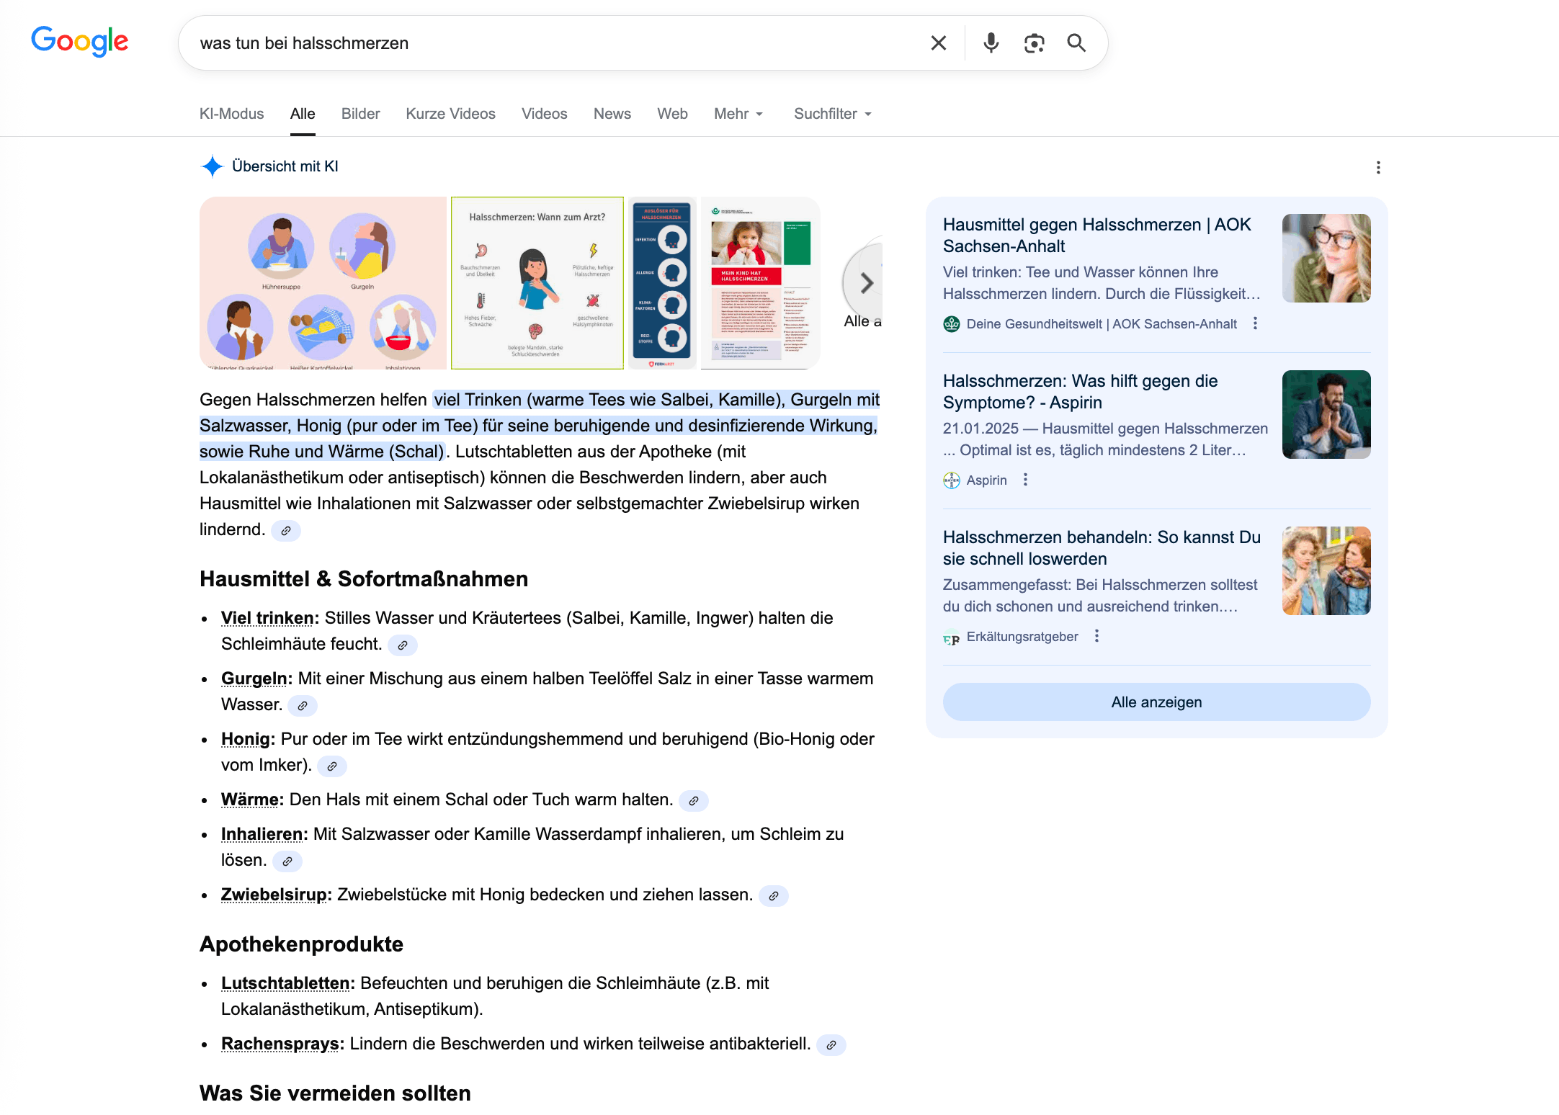Switch to the News tab

click(x=612, y=113)
